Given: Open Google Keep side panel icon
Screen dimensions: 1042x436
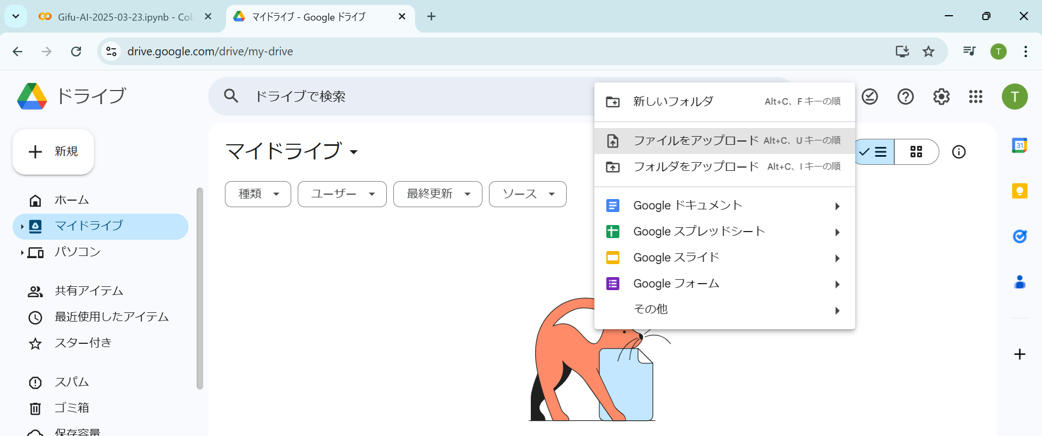Looking at the screenshot, I should tap(1020, 191).
